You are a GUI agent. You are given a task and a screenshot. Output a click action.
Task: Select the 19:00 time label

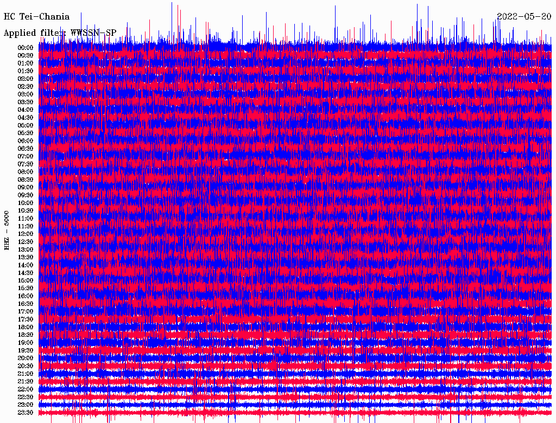tap(26, 343)
